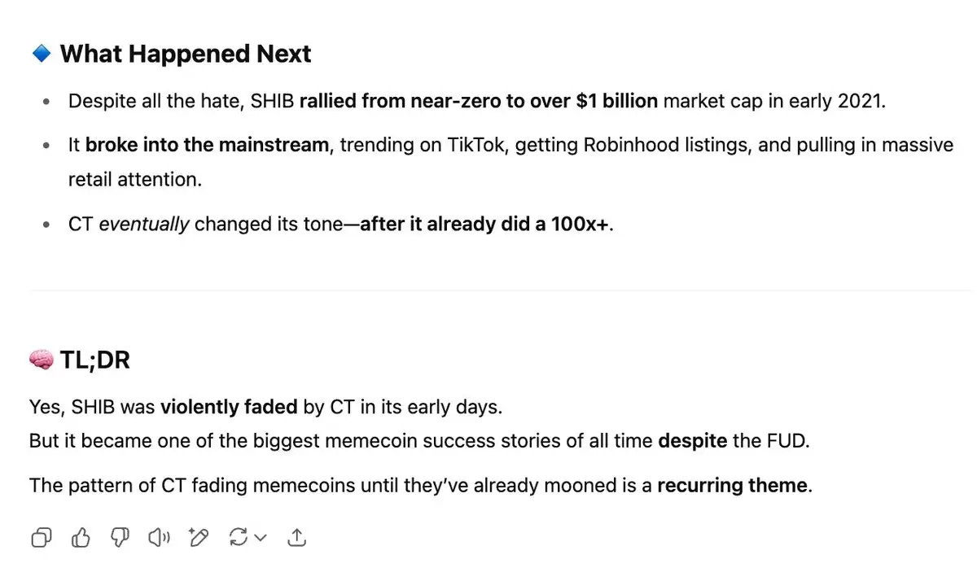The image size is (977, 572).
Task: Expand the model switcher chevron beside regenerate
Action: click(x=261, y=537)
